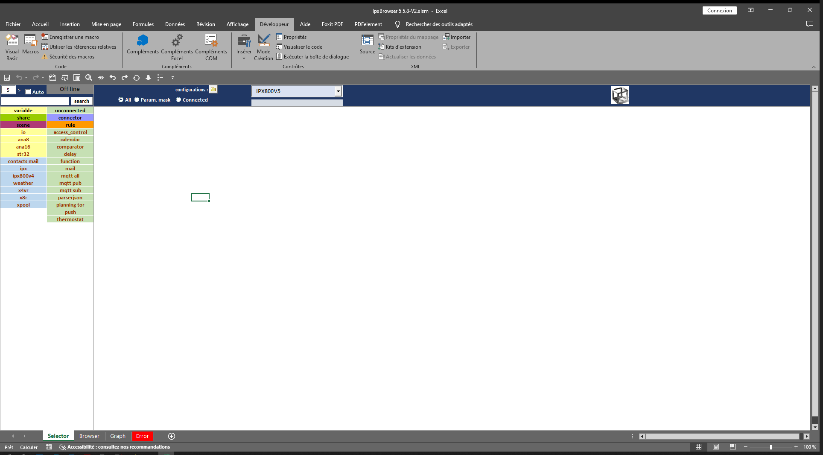Open the Visual Basic editor

[x=12, y=47]
